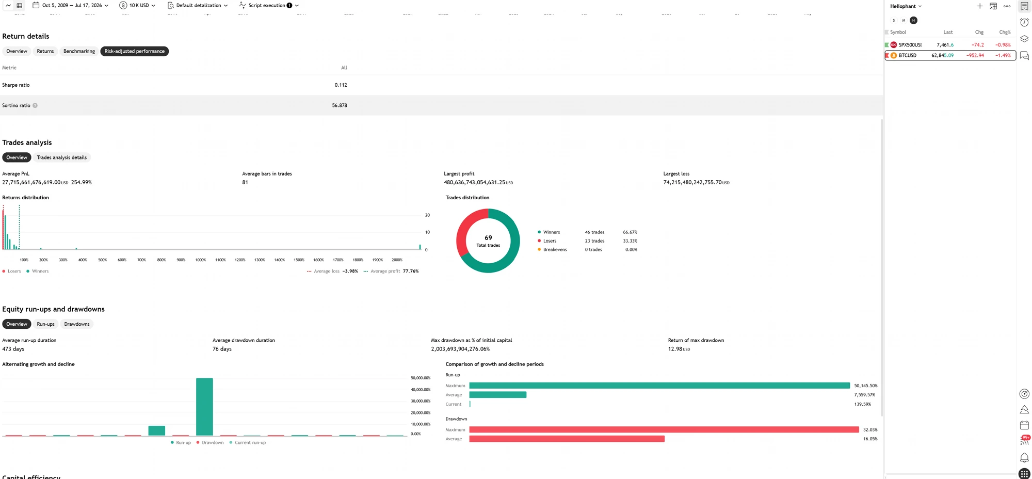Screen dimensions: 1032x479
Task: Open the Trades analysis details tab
Action: (61, 157)
